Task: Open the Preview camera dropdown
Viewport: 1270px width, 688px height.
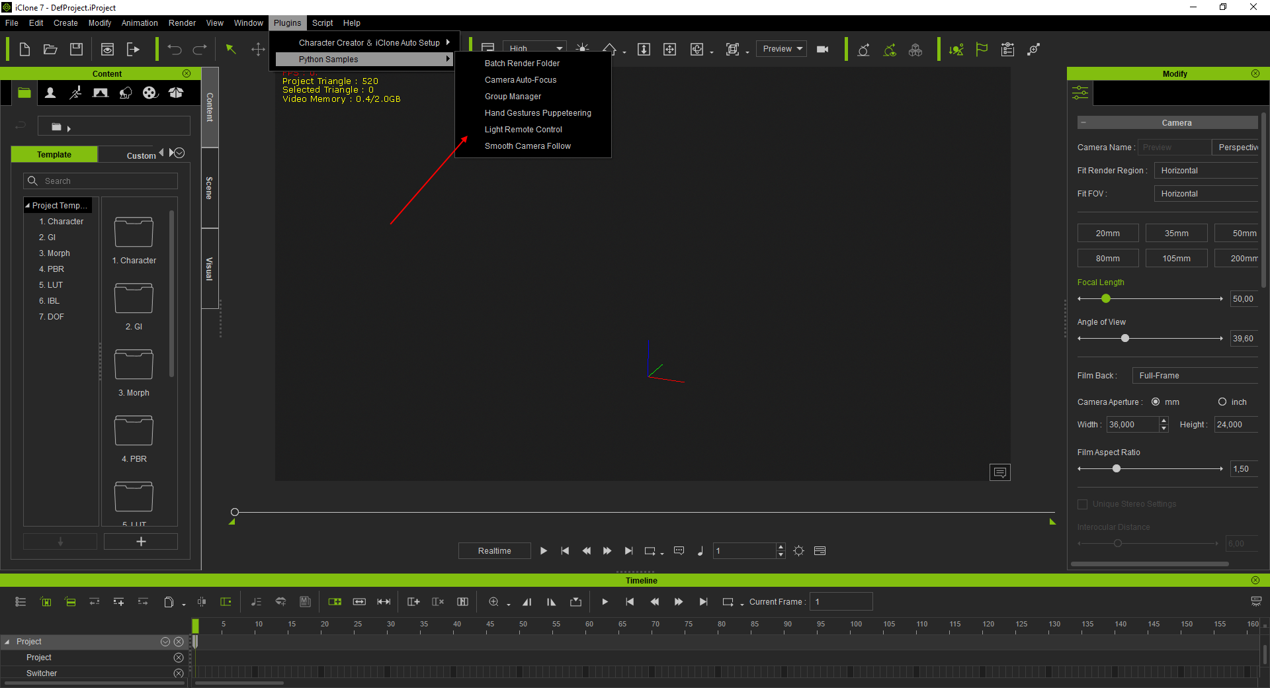Action: tap(781, 49)
